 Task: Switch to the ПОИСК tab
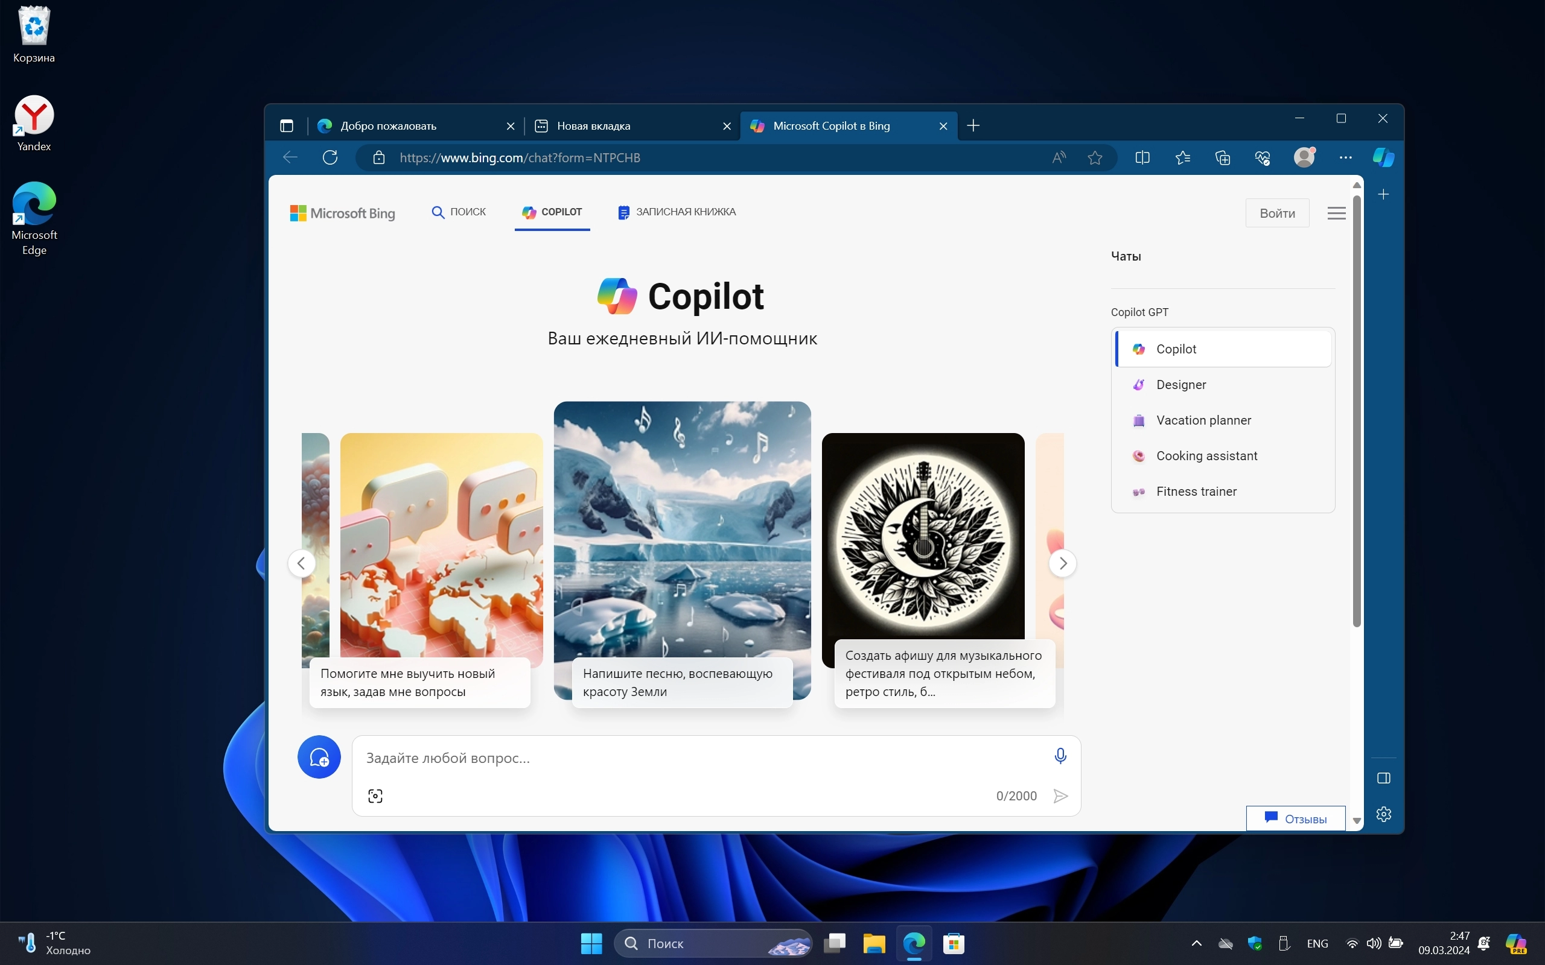(459, 212)
